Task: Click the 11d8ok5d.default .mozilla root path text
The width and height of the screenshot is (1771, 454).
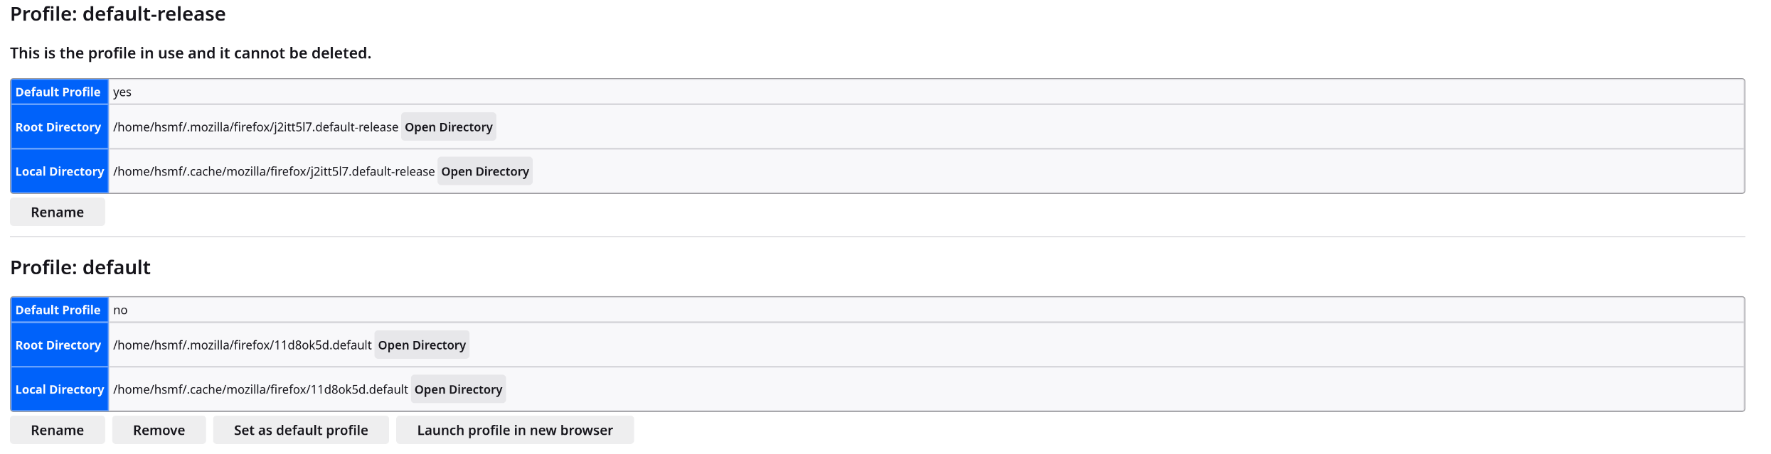Action: pos(242,345)
